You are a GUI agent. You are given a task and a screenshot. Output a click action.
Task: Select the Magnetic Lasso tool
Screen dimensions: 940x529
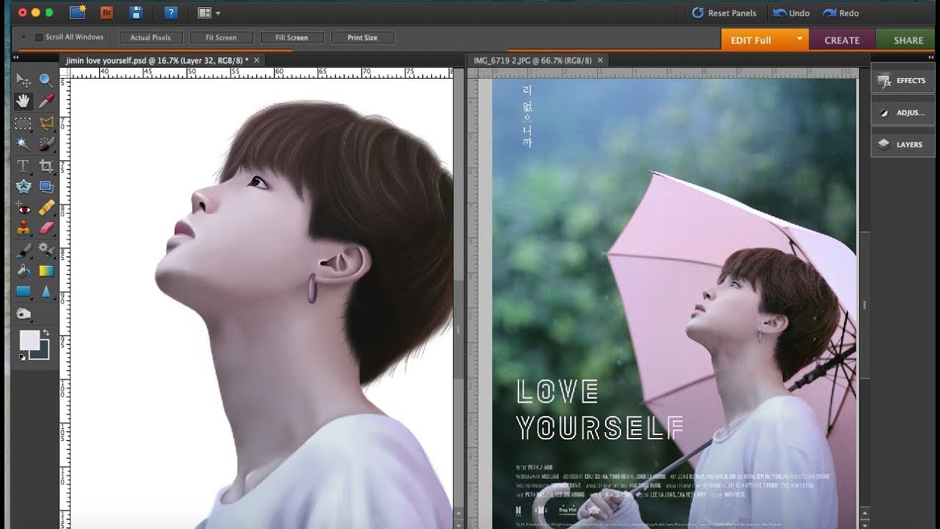(x=46, y=123)
